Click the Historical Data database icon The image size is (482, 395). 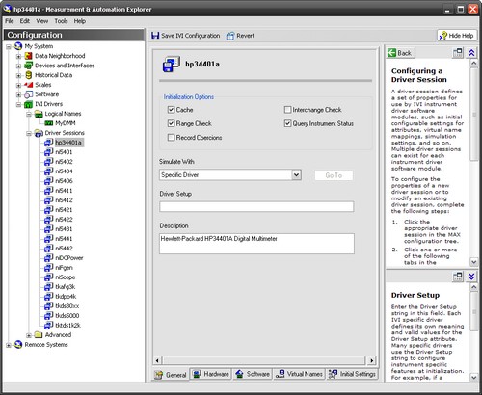29,75
